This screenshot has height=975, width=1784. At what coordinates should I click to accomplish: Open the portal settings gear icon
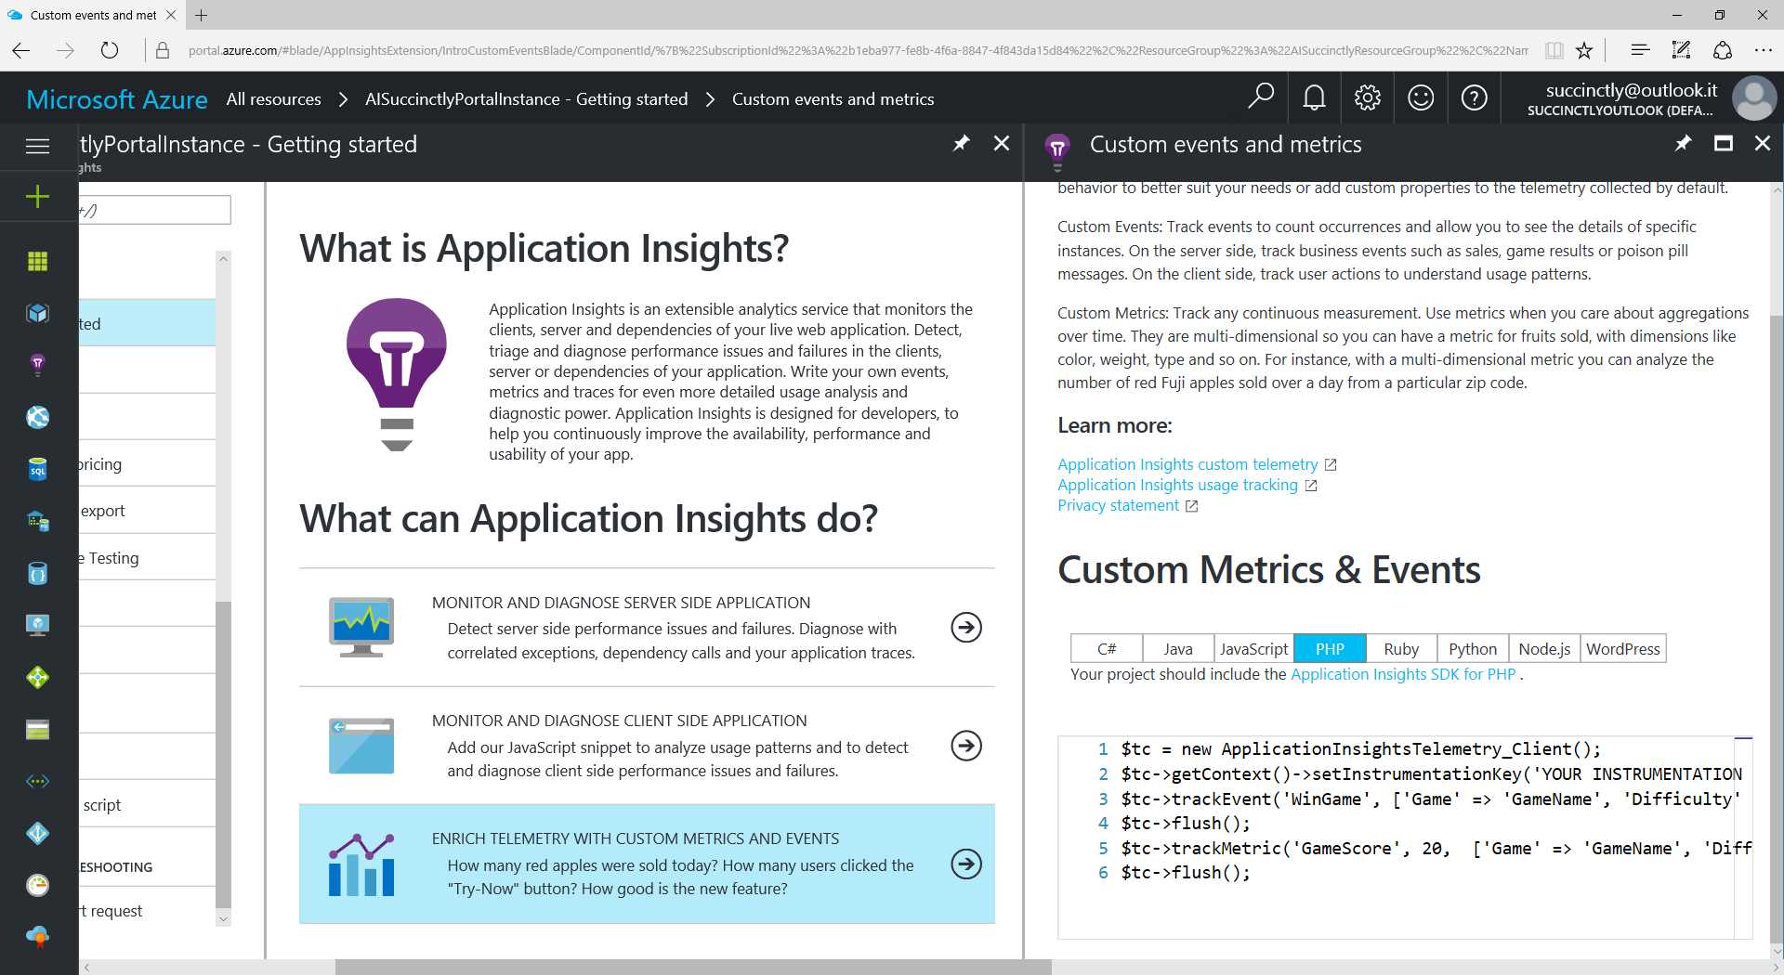click(x=1367, y=97)
